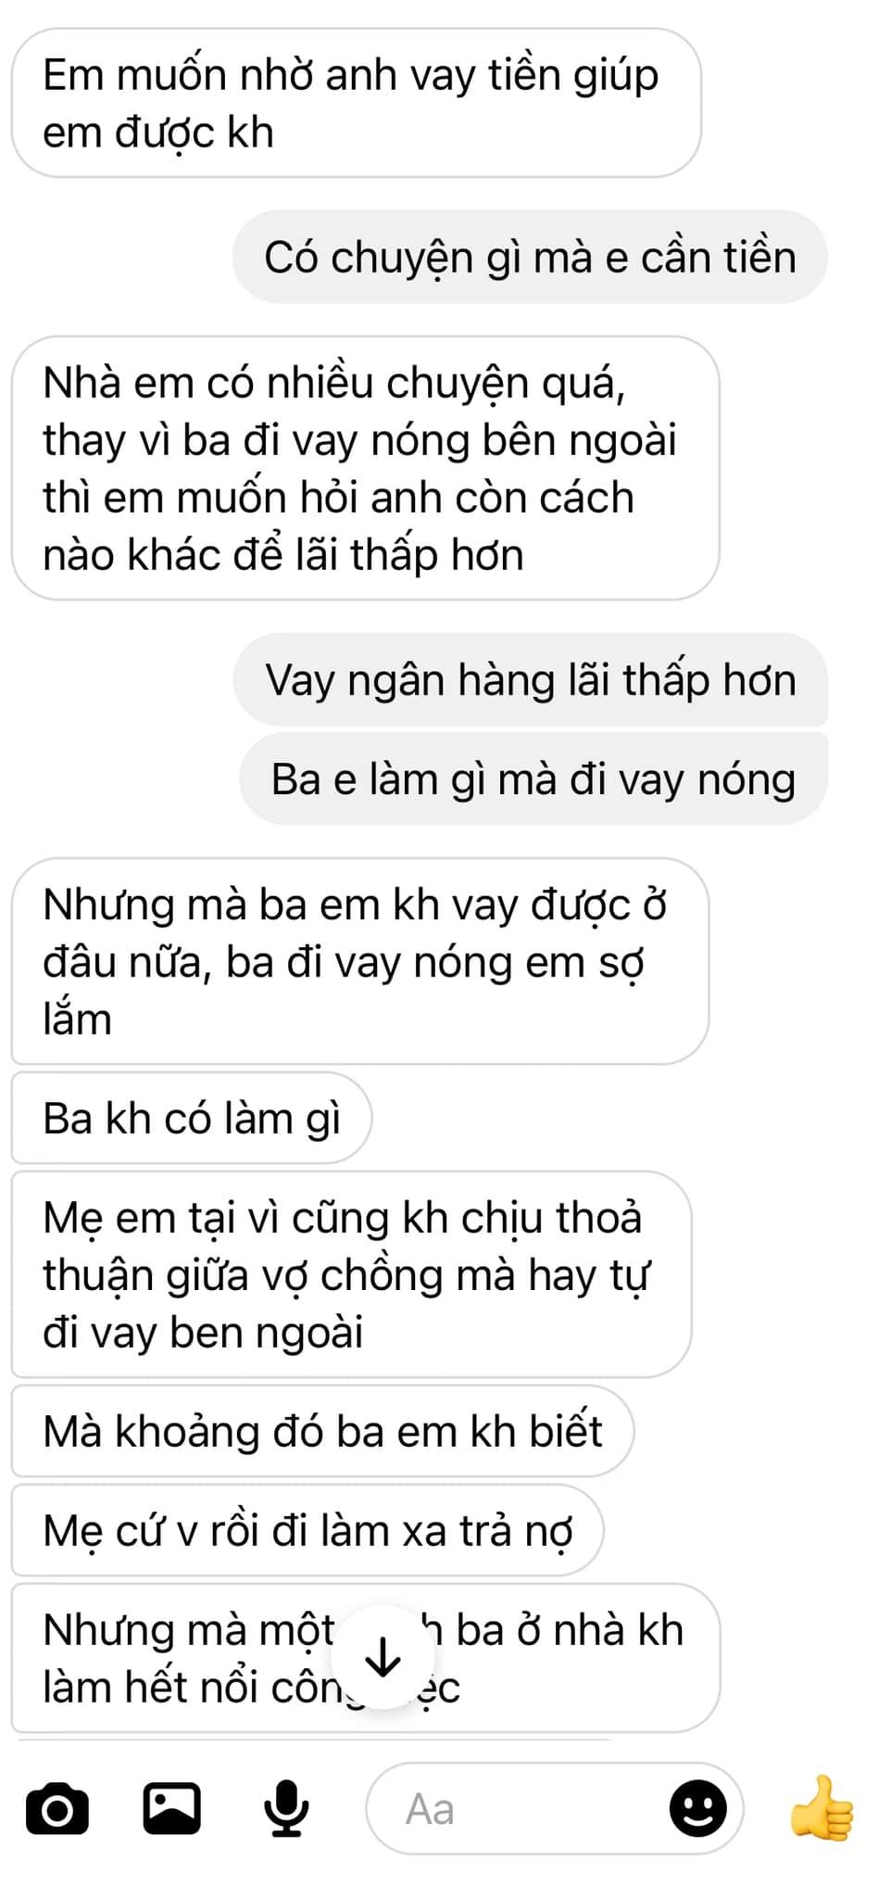891x1898 pixels.
Task: Tap the microphone voice message icon
Action: point(286,1808)
